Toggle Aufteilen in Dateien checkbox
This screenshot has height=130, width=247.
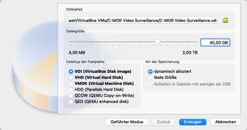click(150, 84)
